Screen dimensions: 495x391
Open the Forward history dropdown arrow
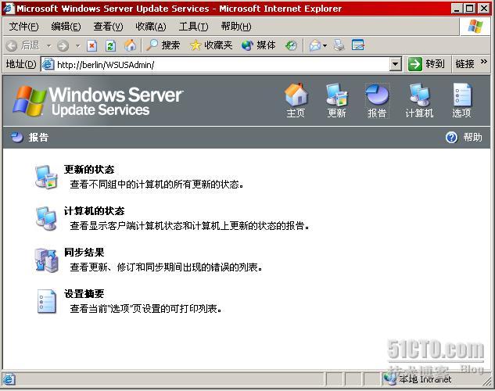click(x=77, y=46)
